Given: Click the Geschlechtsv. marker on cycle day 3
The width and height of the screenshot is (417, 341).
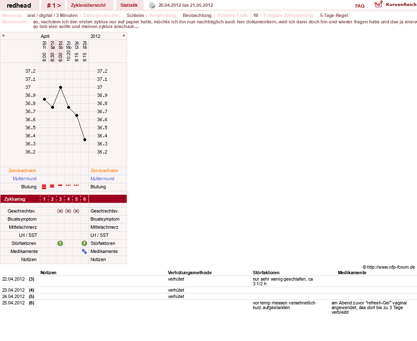Looking at the screenshot, I should [60, 211].
